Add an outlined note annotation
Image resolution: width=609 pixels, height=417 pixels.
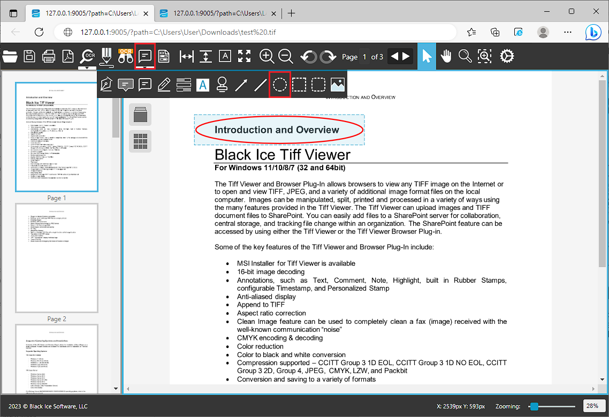coord(145,85)
